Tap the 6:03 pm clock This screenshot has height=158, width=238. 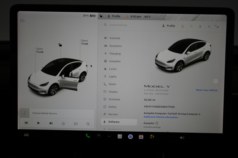coord(136,16)
